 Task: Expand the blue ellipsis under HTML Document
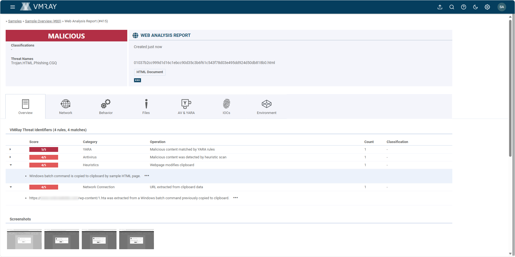[x=137, y=80]
